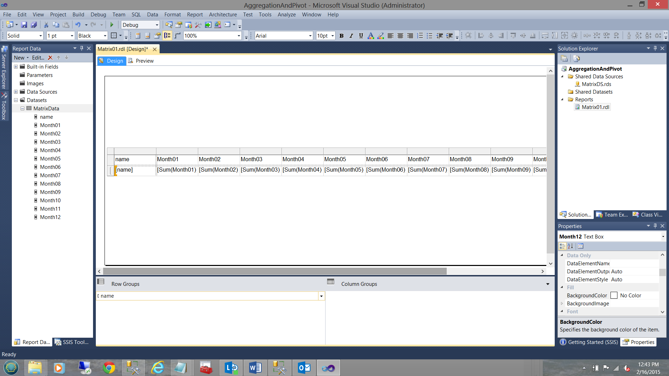Open Chrome from the taskbar
Image resolution: width=669 pixels, height=376 pixels.
pos(109,368)
